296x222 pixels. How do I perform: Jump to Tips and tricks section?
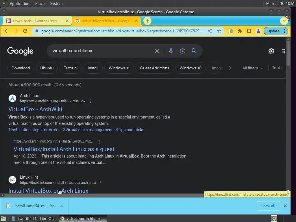click(x=130, y=130)
